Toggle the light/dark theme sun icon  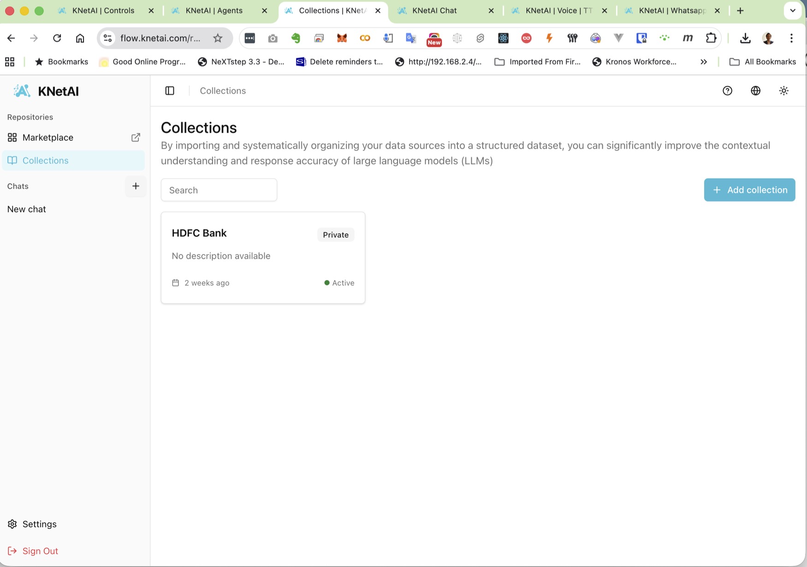[783, 91]
